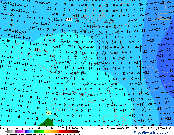
Task: Click the pure red swatch above the 24 label
Action: tap(60, 132)
